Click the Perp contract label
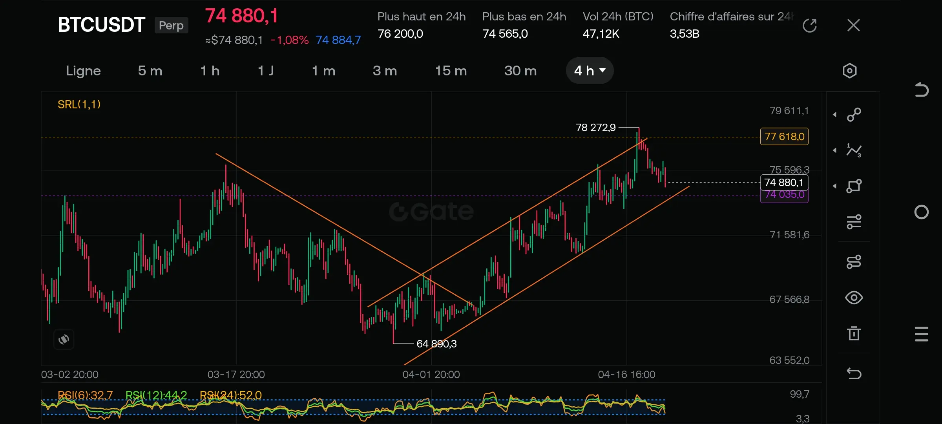This screenshot has width=942, height=424. (171, 26)
